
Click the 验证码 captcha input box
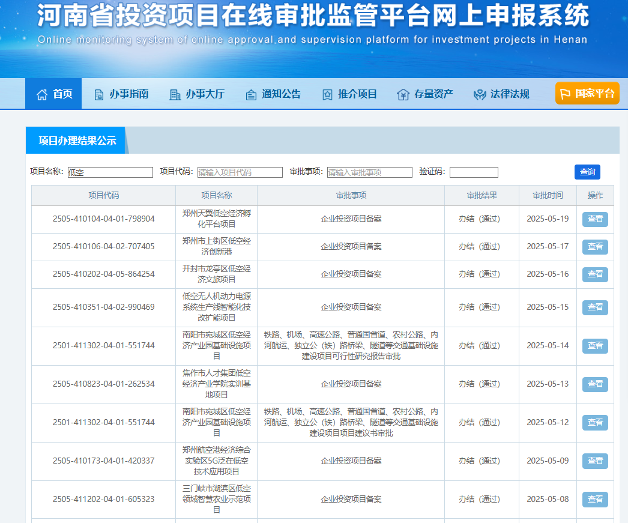click(474, 172)
